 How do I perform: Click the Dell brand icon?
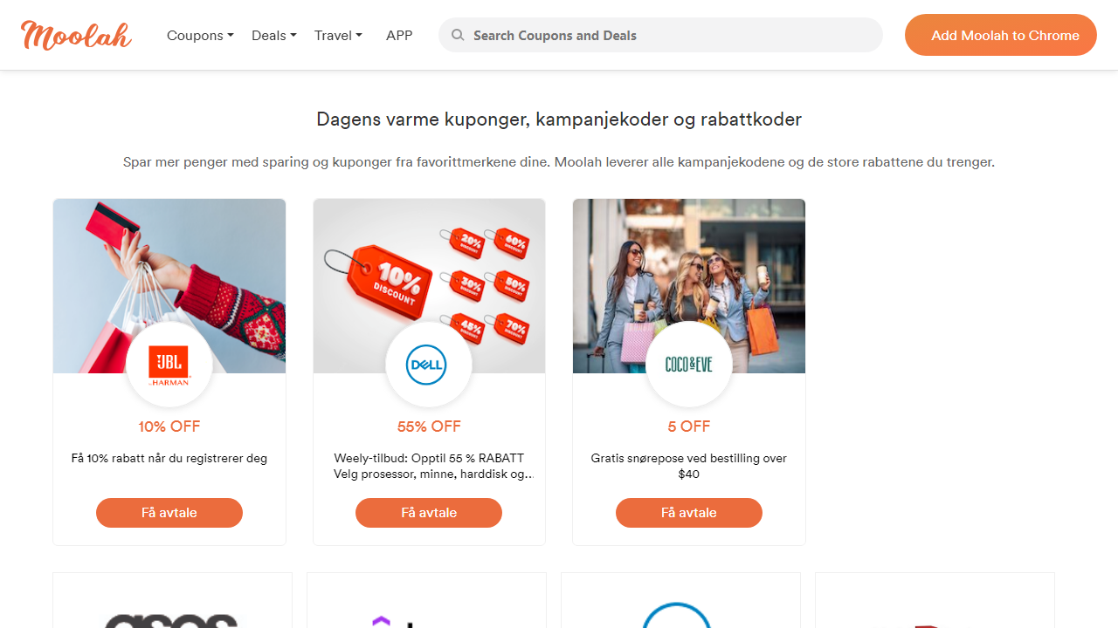428,364
